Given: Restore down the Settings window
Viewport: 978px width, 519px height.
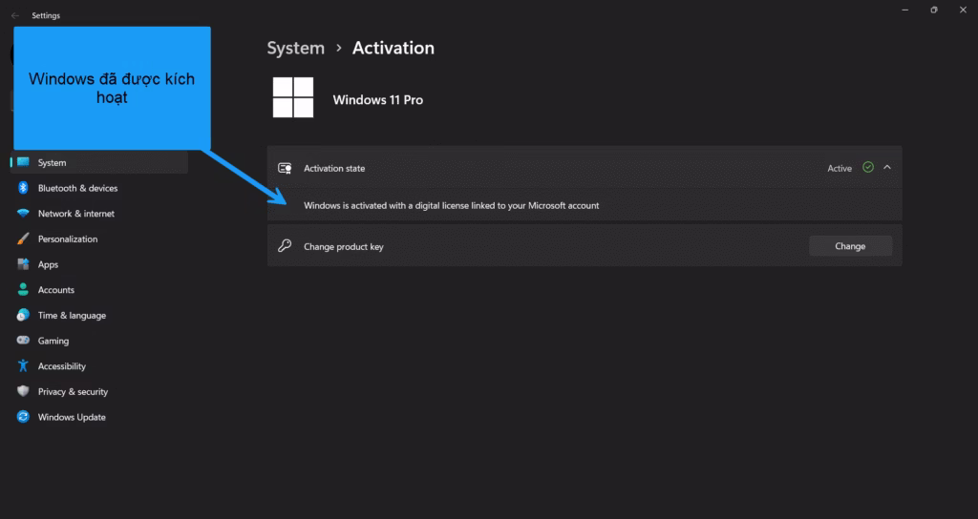Looking at the screenshot, I should pyautogui.click(x=934, y=10).
